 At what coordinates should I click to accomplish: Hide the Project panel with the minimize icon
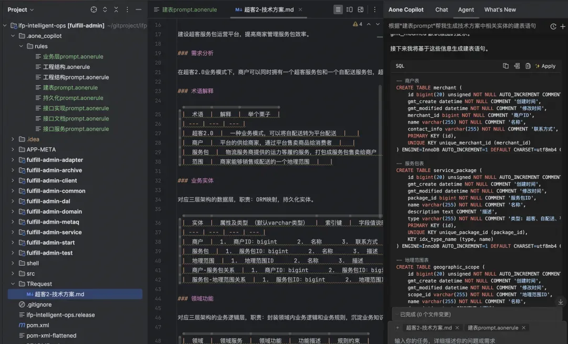coord(138,10)
